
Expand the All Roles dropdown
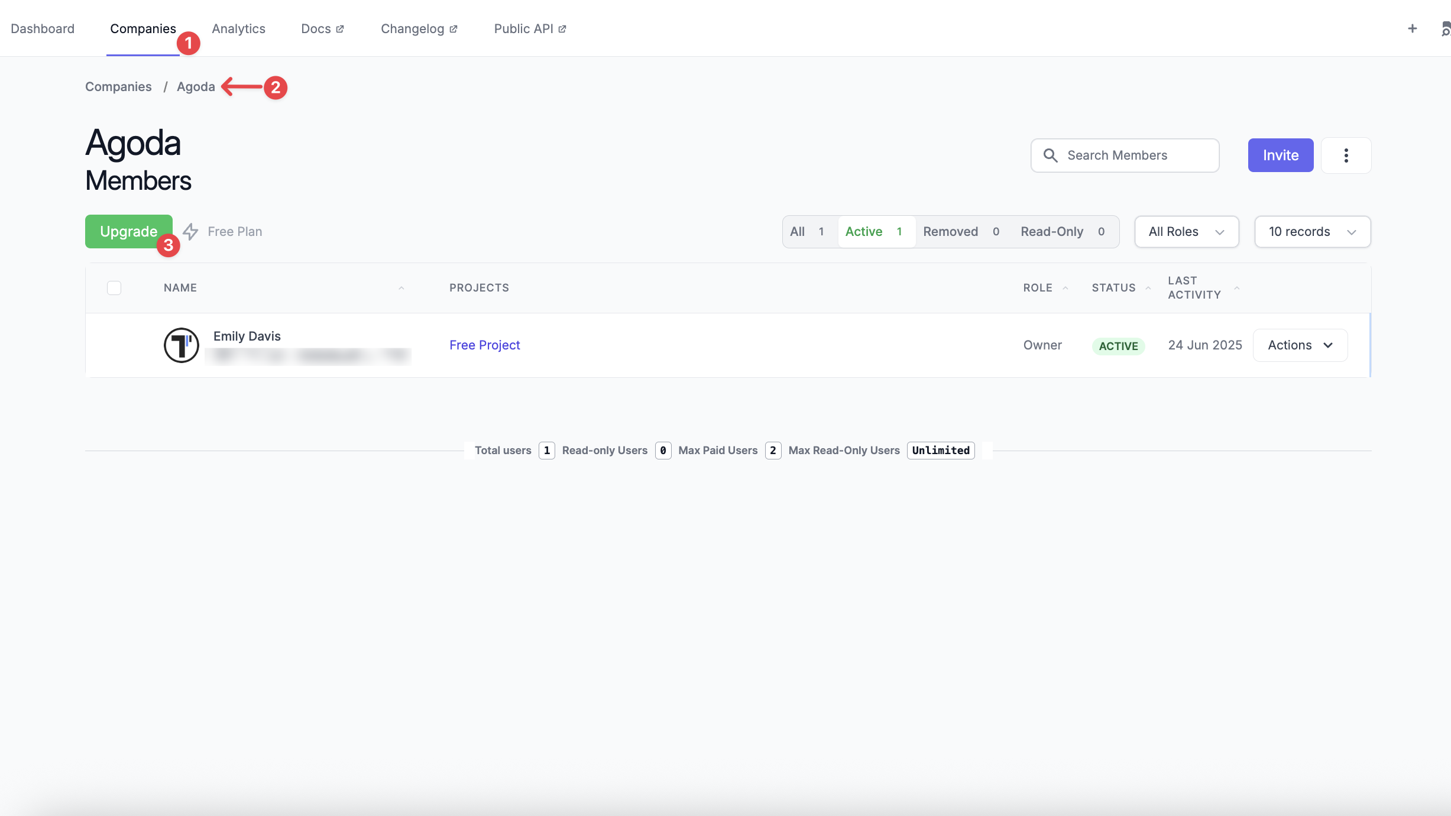point(1186,232)
